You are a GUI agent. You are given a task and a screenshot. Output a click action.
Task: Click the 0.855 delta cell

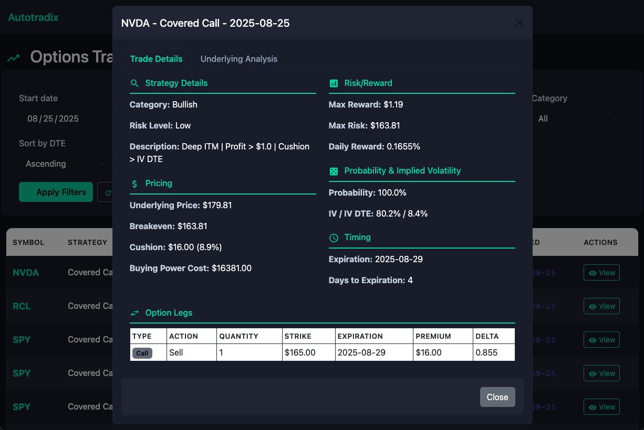[494, 352]
